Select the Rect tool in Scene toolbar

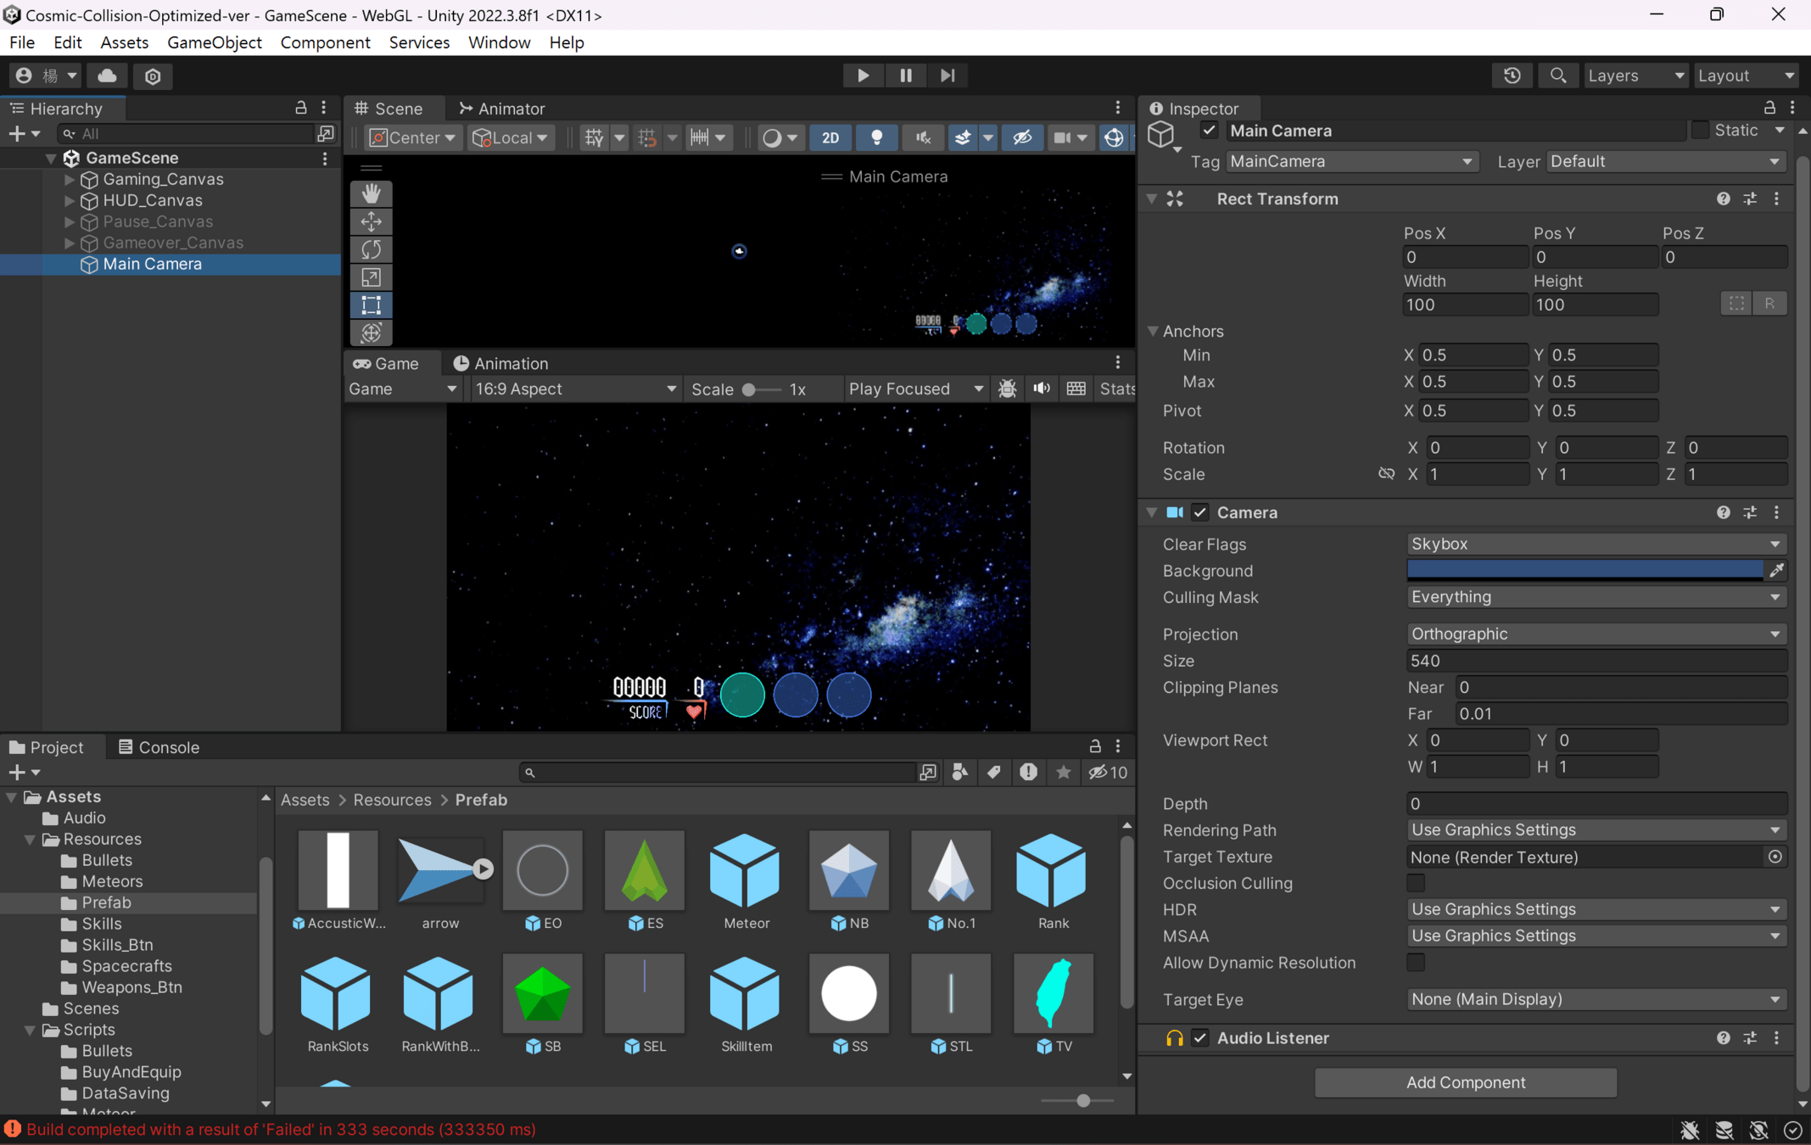371,305
